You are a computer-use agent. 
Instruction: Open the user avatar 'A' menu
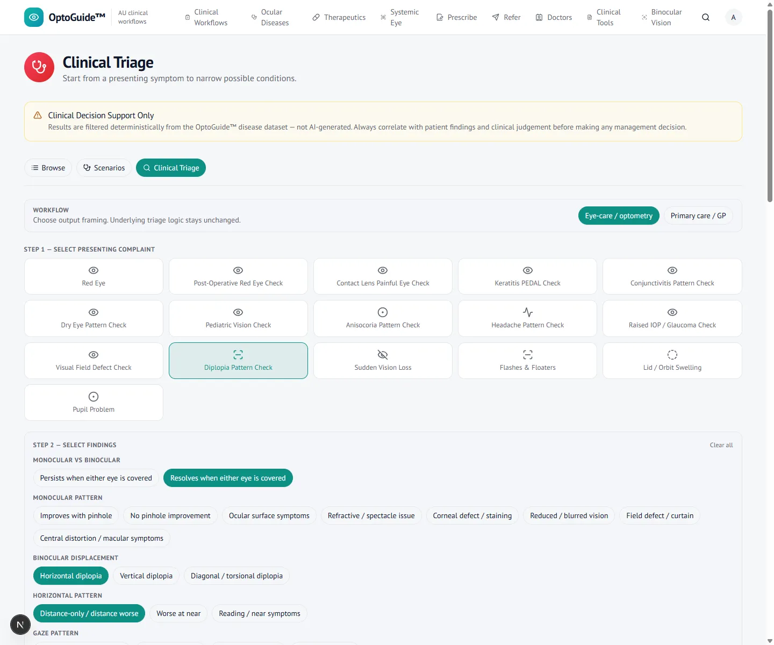coord(733,17)
